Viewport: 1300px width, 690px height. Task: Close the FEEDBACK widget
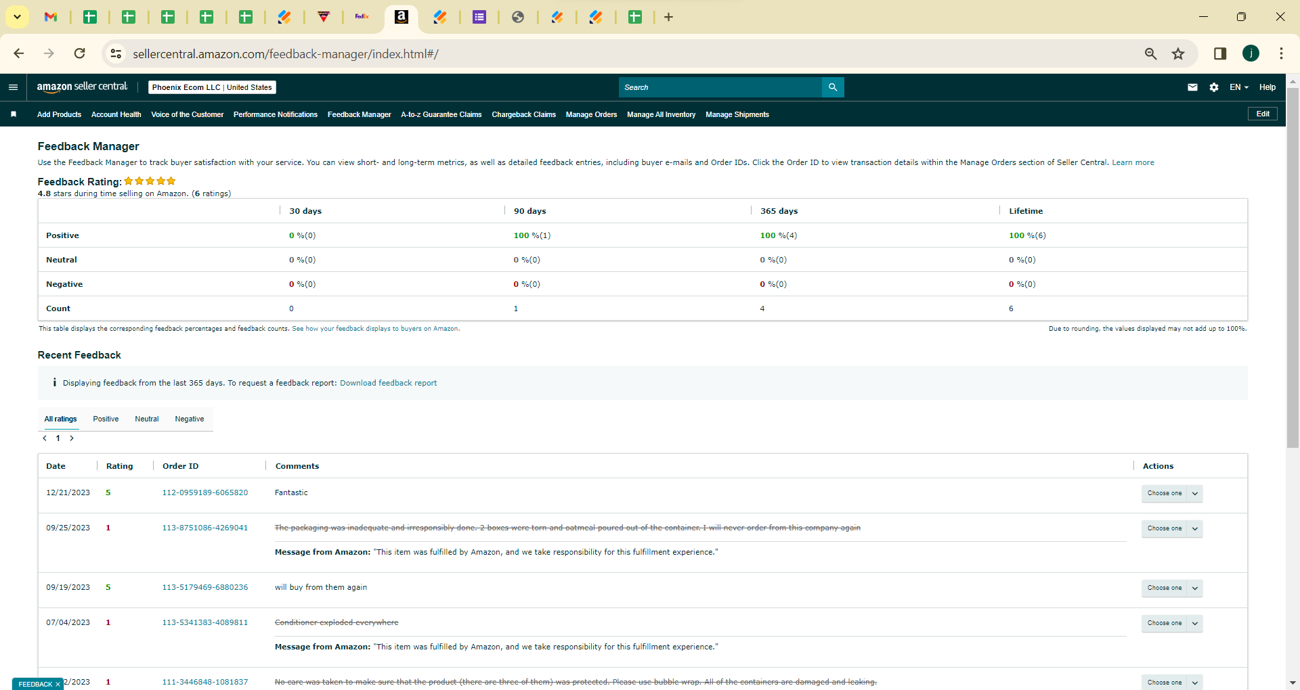tap(58, 684)
